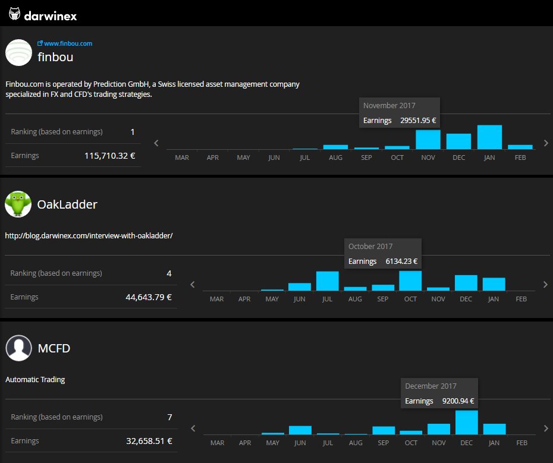Click finbou earnings value 115,710.32 €
The width and height of the screenshot is (553, 463).
(109, 156)
